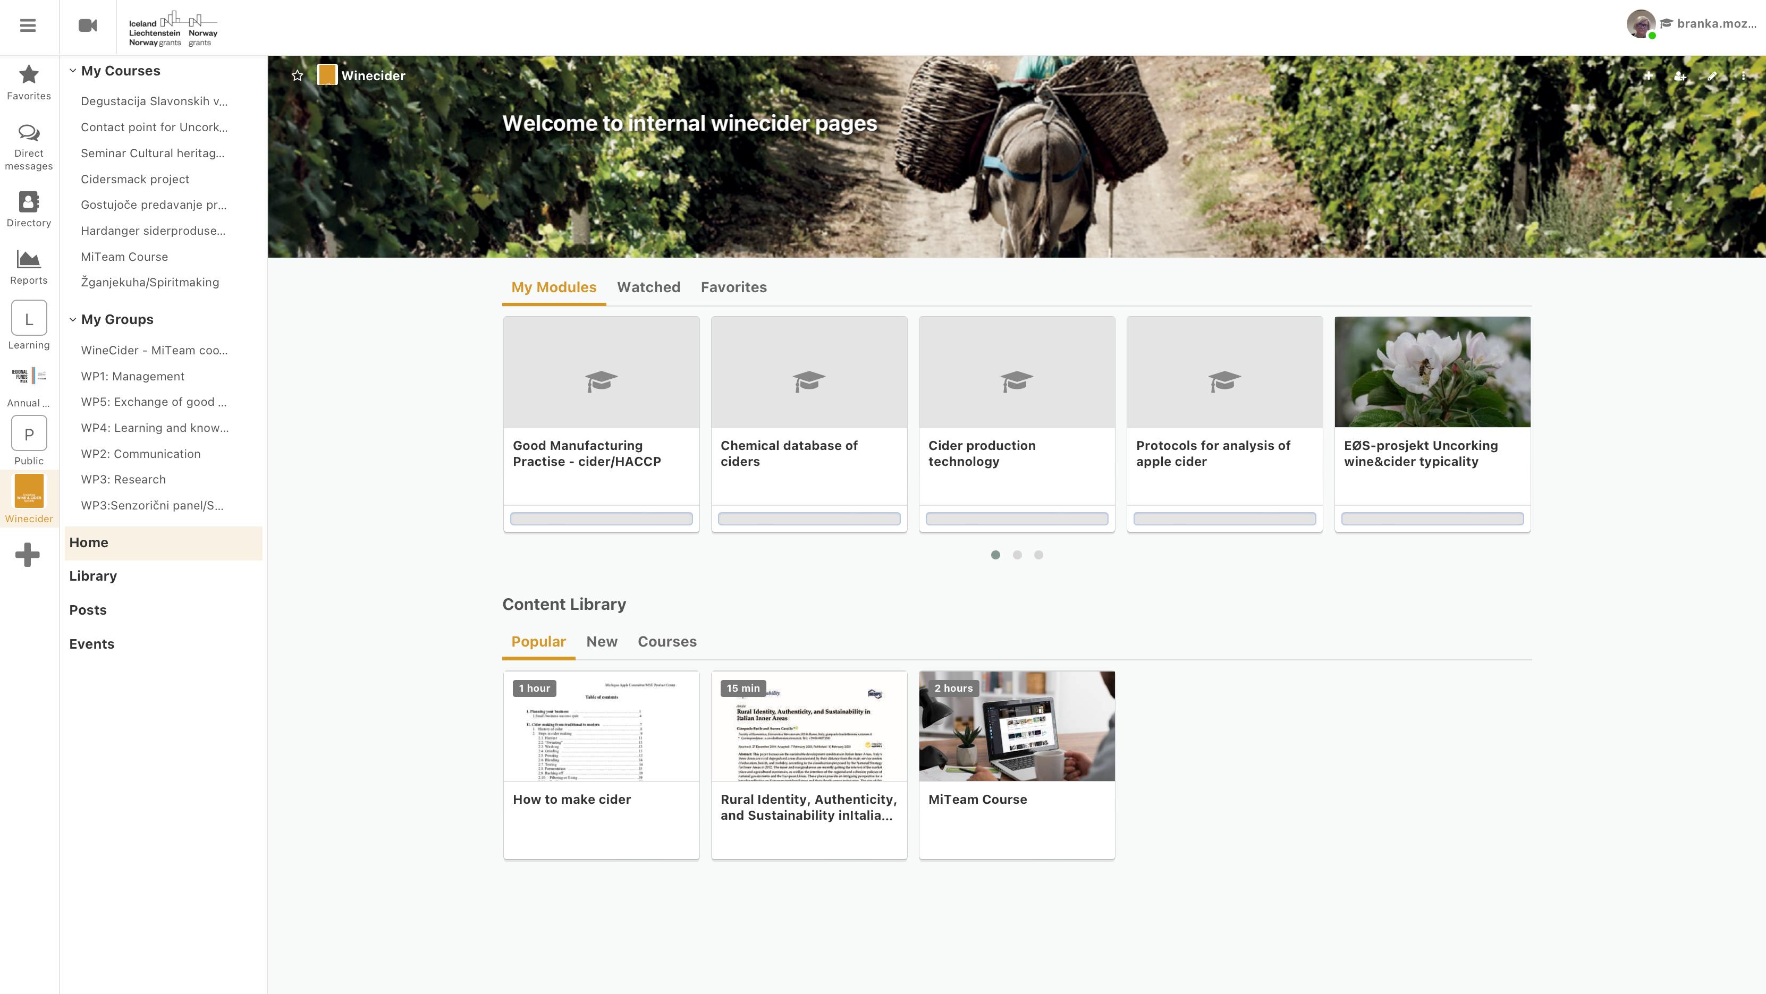Open the Cidersmack project course link
This screenshot has width=1766, height=994.
pos(135,179)
